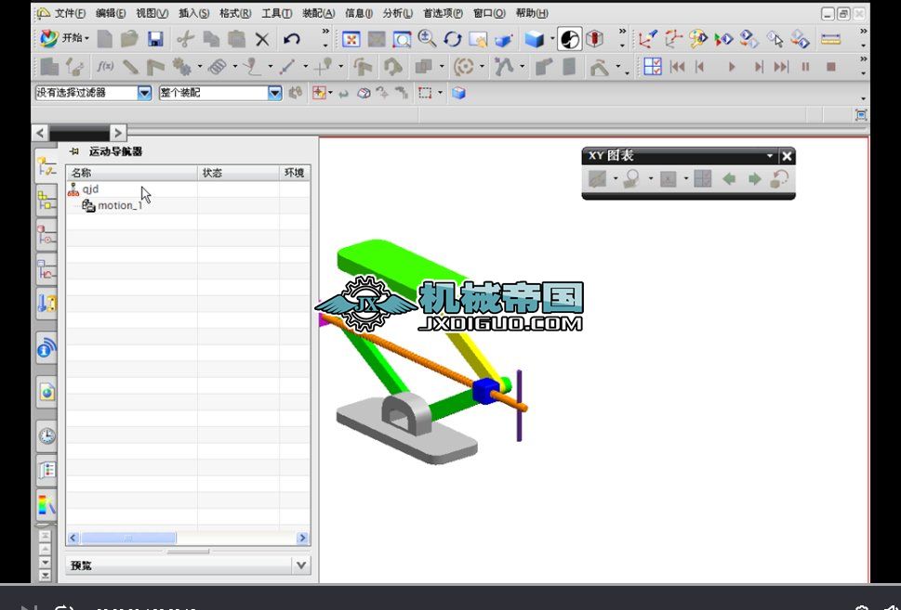
Task: Open XY 图表 toolbar options arrow
Action: (x=769, y=155)
